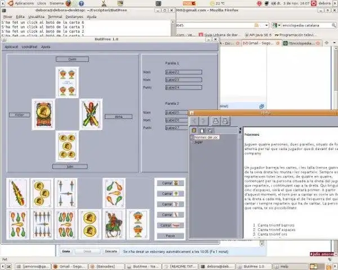Click the ace of coins card on table
Screen dimensions: 338x270
(x=43, y=114)
